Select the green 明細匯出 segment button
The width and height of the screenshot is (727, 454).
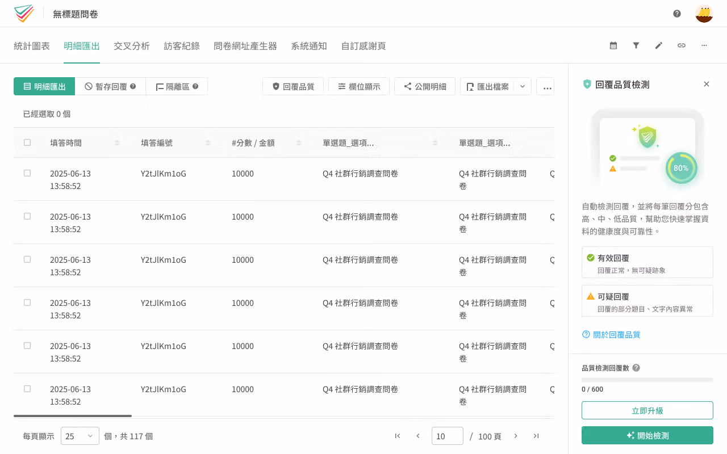coord(44,86)
